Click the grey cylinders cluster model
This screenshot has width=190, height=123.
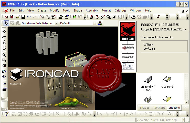(x=47, y=43)
